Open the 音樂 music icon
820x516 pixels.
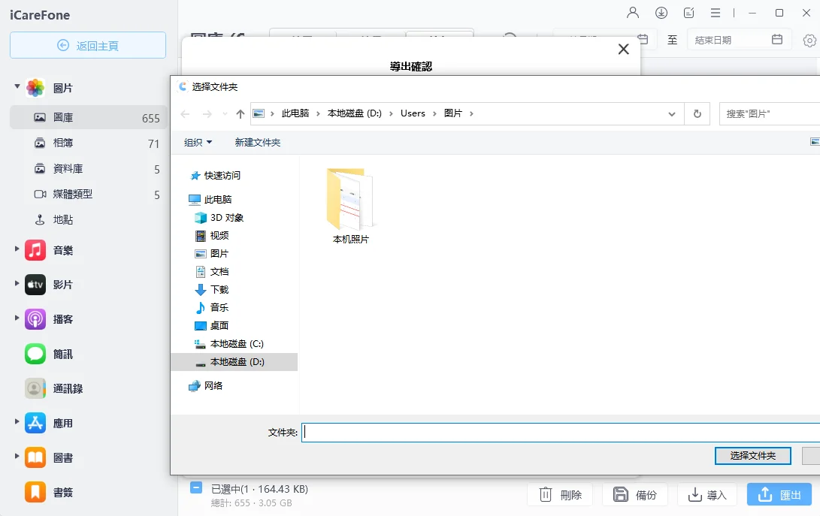[x=35, y=250]
